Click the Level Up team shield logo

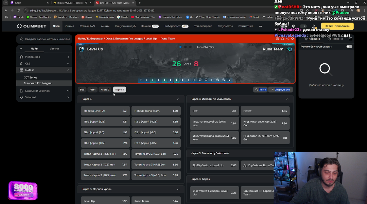click(81, 49)
